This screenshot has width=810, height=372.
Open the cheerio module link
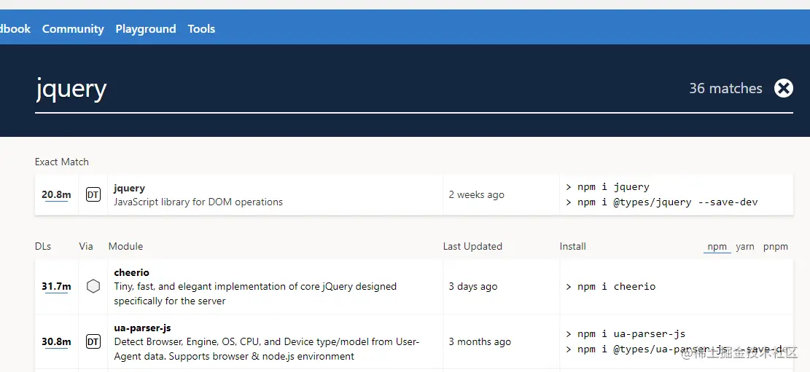coord(132,272)
